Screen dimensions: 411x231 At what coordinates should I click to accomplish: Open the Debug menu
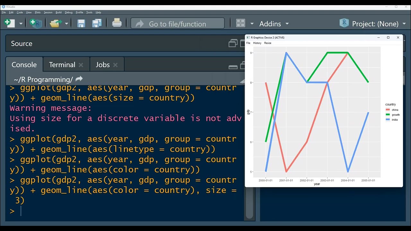[x=69, y=13]
